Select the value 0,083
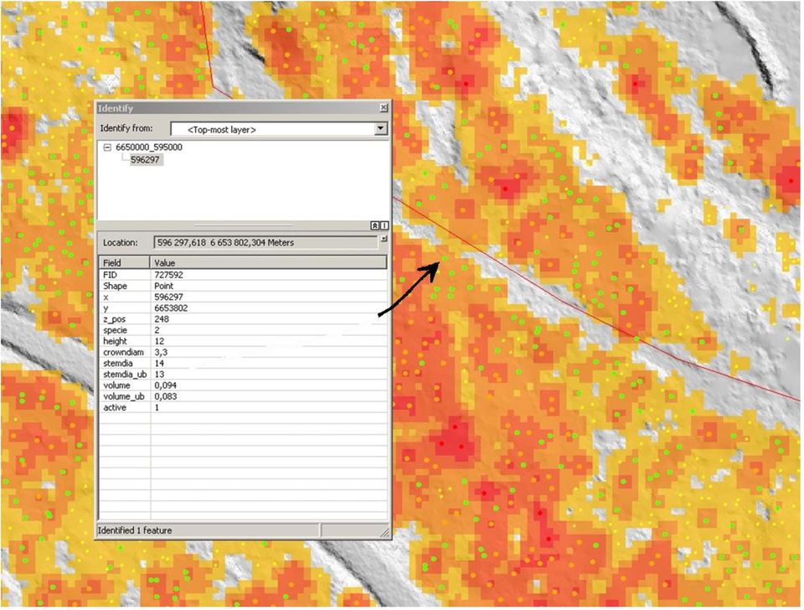 point(165,396)
